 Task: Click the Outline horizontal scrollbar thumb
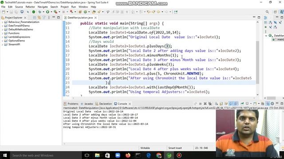pyautogui.click(x=271, y=98)
